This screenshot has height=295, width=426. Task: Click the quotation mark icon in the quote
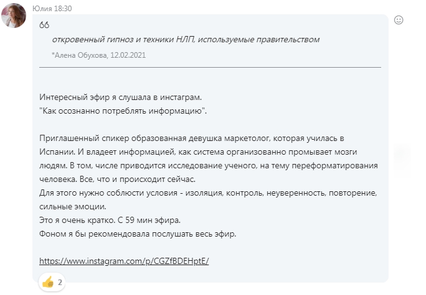point(44,25)
